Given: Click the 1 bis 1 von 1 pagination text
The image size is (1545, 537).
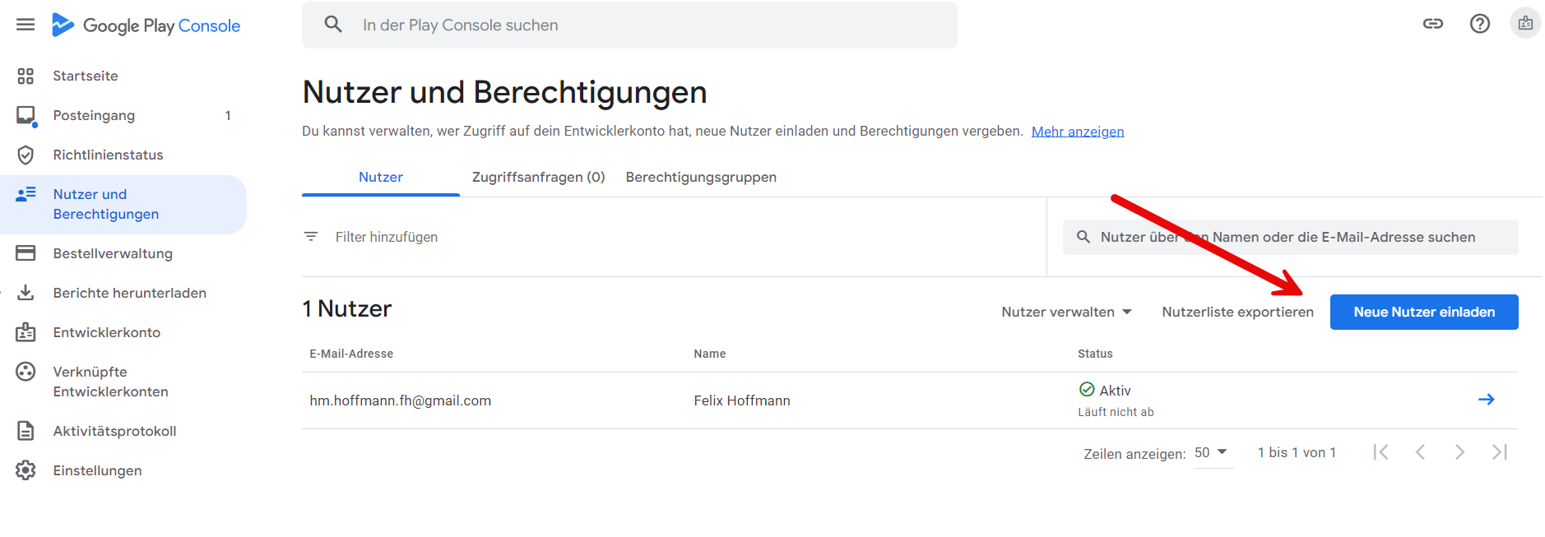Looking at the screenshot, I should tap(1297, 452).
